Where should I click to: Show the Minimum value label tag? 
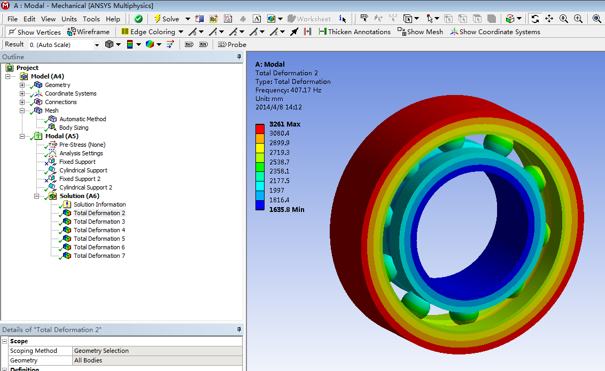pyautogui.click(x=203, y=44)
